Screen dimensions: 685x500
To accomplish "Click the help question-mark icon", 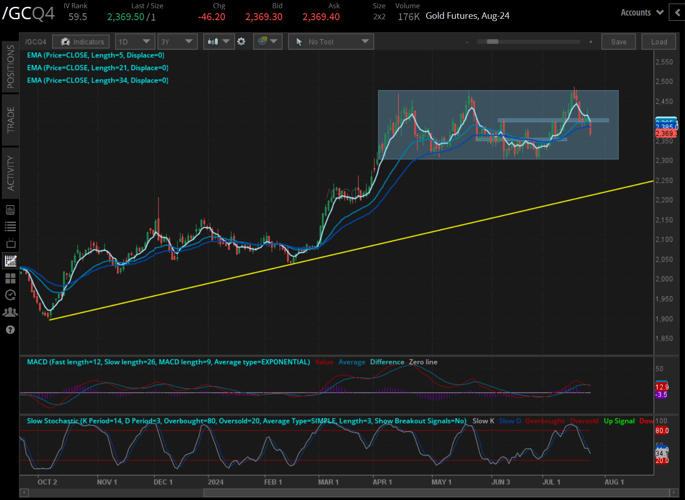I will [10, 330].
